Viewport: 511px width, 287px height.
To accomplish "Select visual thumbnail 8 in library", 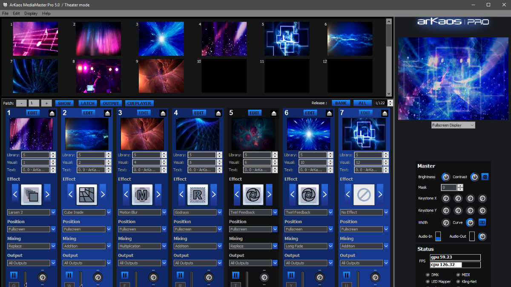I will click(x=98, y=76).
